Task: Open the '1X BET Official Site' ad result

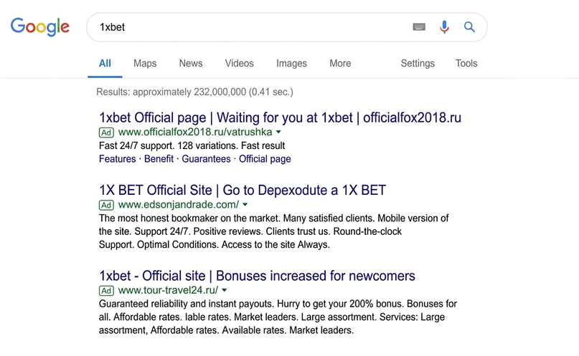Action: click(x=243, y=190)
